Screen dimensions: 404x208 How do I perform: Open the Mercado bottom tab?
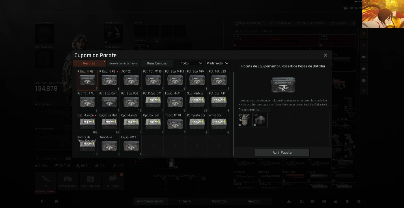[254, 201]
